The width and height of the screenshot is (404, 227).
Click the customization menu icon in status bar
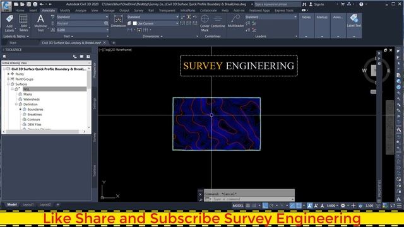tap(399, 206)
